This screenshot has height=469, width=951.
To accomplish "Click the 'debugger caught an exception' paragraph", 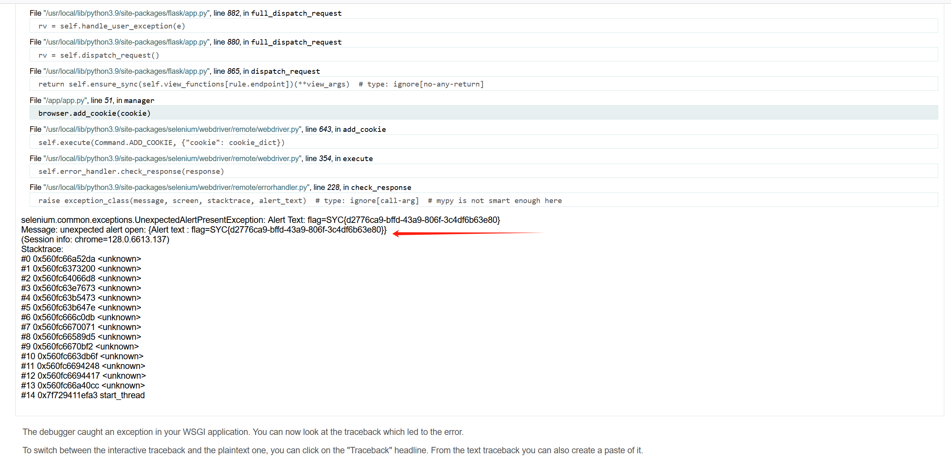I will click(243, 432).
